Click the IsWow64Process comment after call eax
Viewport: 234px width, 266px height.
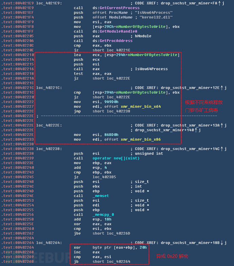click(x=151, y=69)
